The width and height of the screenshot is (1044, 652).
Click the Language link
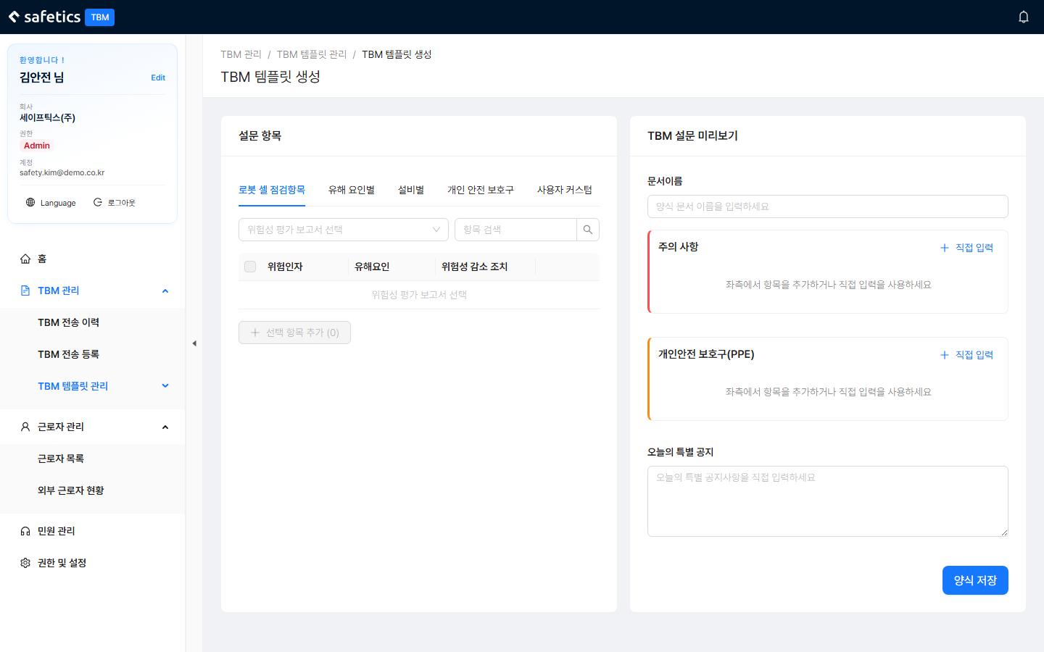(58, 203)
